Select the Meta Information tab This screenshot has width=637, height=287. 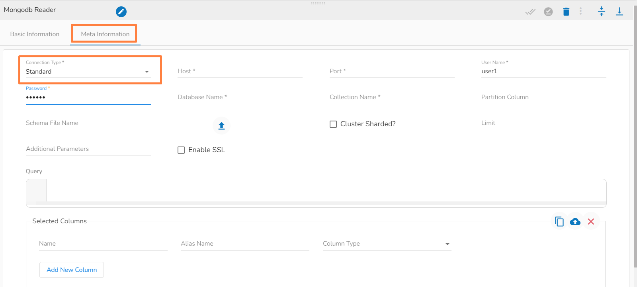tap(105, 34)
